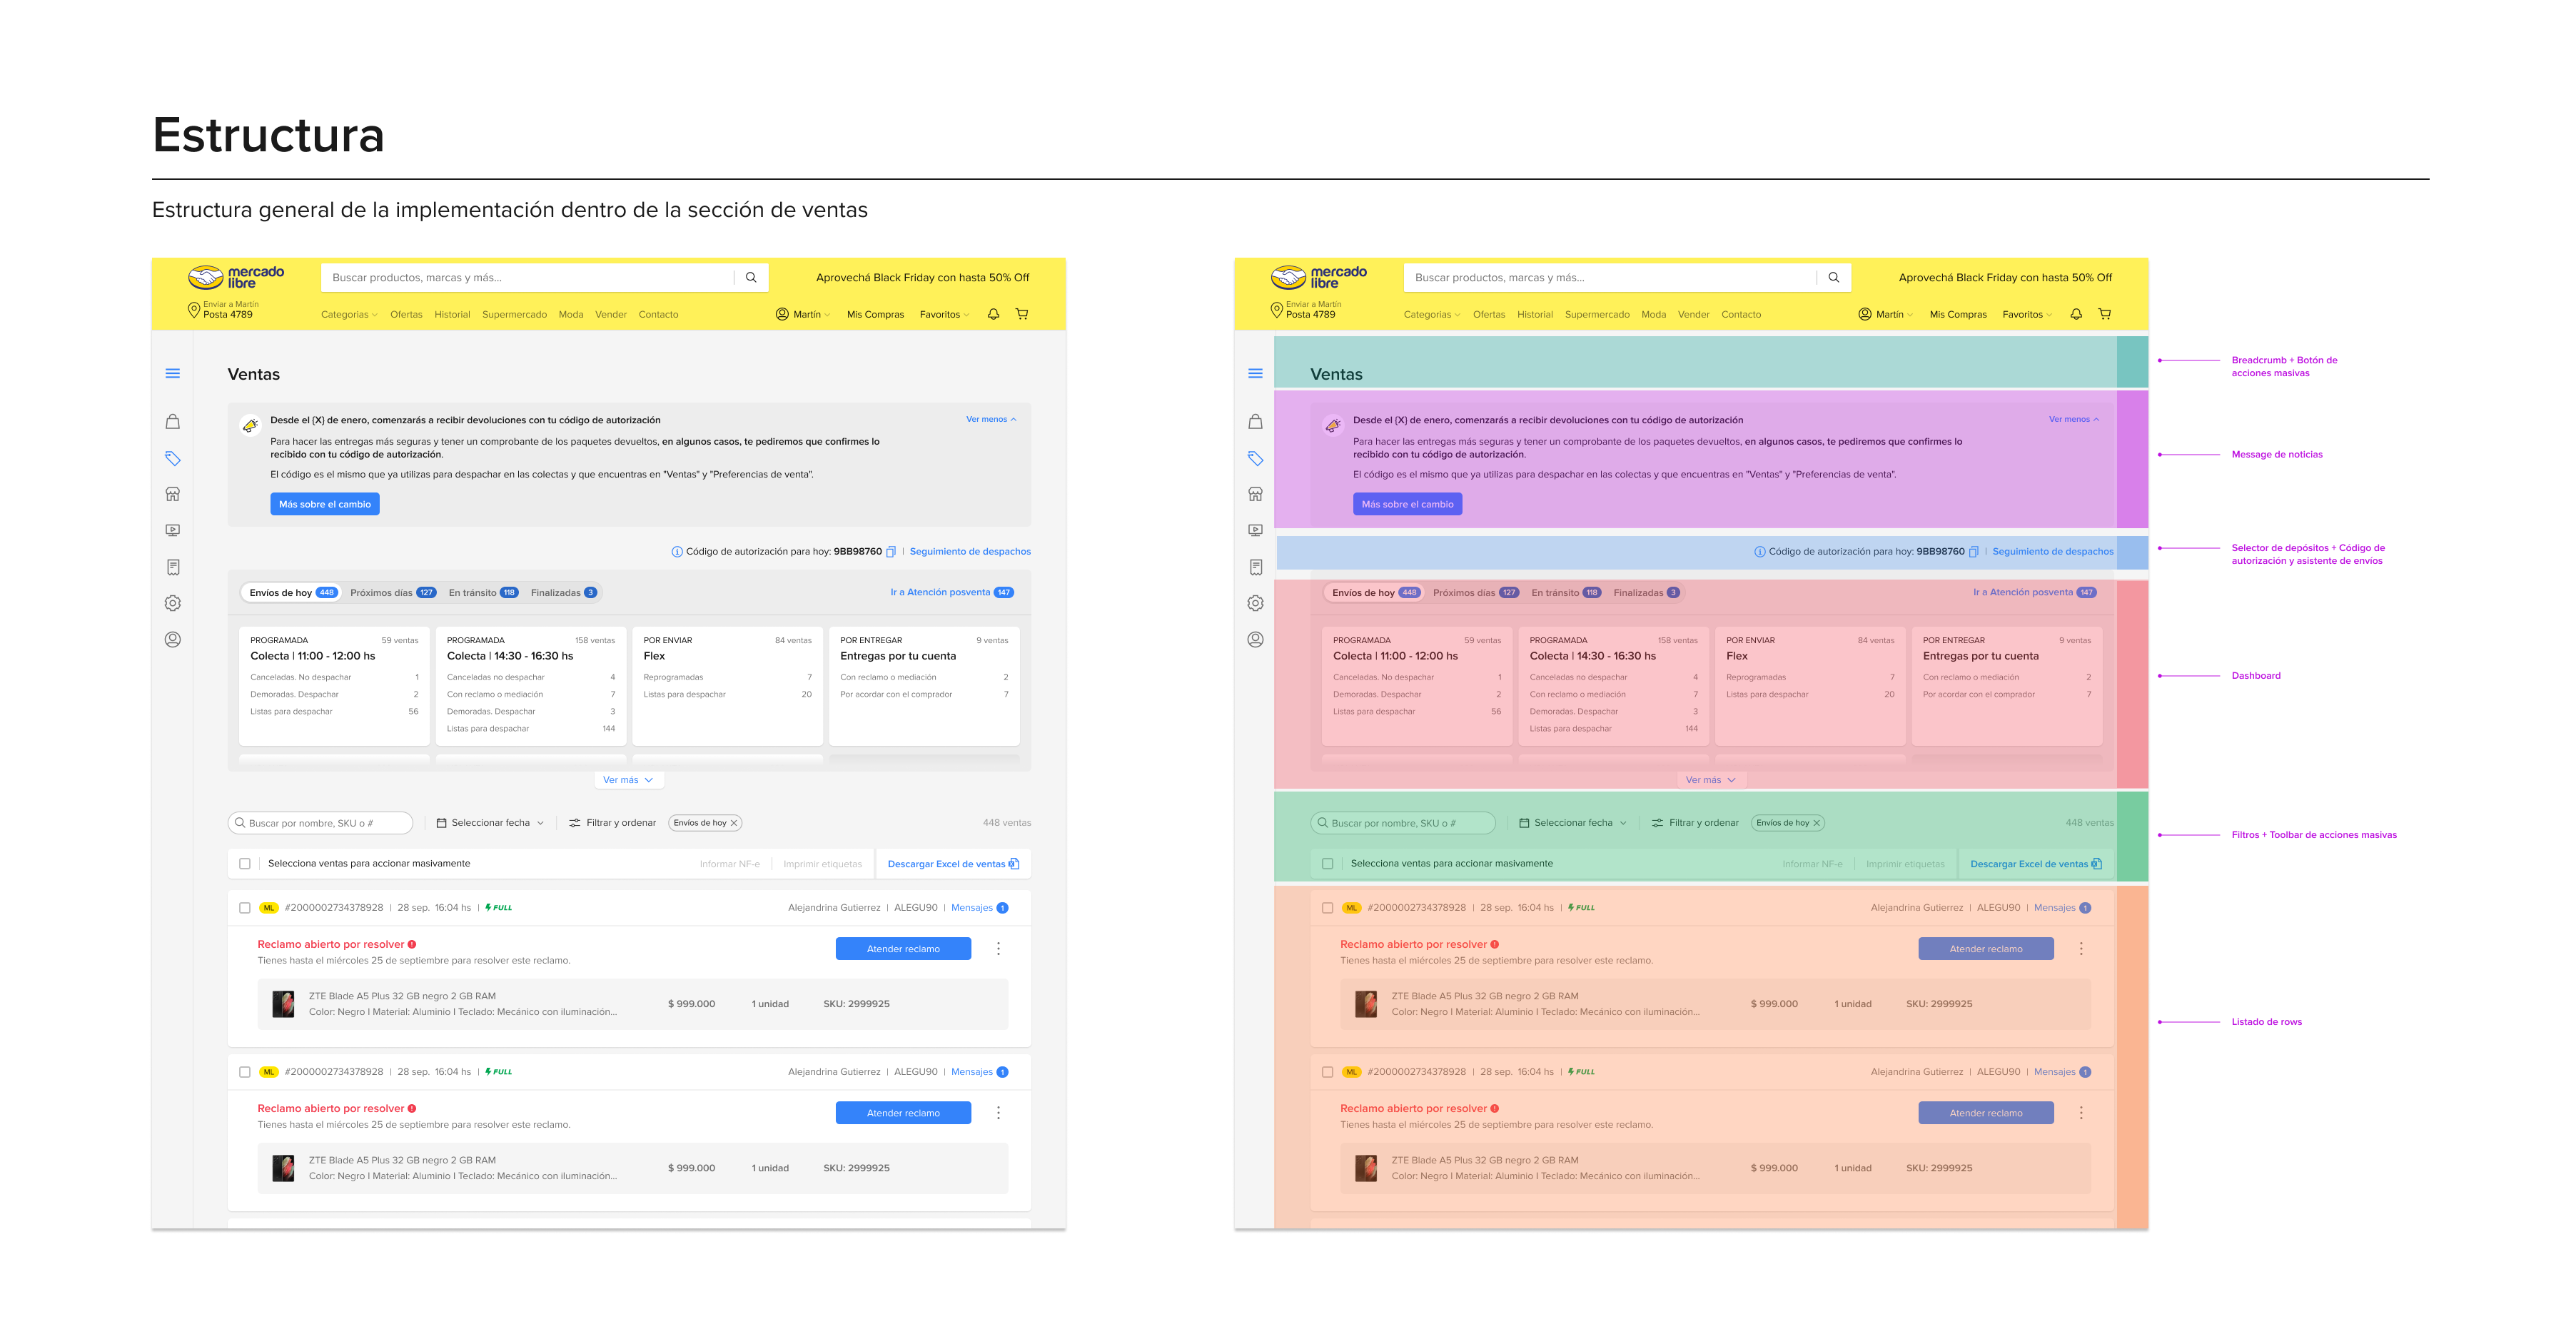Screen dimensions: 2576x1339
Task: Expand 'Seleccionar fecha' dropdown in left mockup
Action: point(490,823)
